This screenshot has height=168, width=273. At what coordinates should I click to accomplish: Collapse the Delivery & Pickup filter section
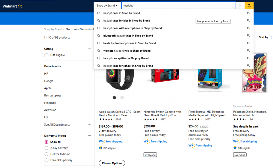90,136
